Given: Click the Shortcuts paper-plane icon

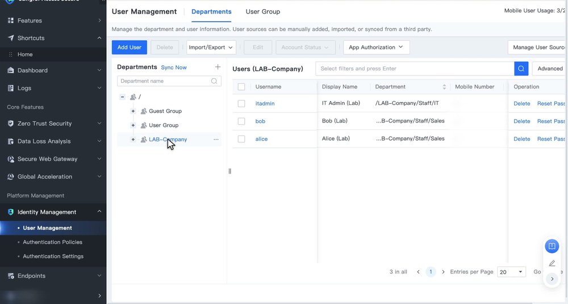Looking at the screenshot, I should coord(10,38).
